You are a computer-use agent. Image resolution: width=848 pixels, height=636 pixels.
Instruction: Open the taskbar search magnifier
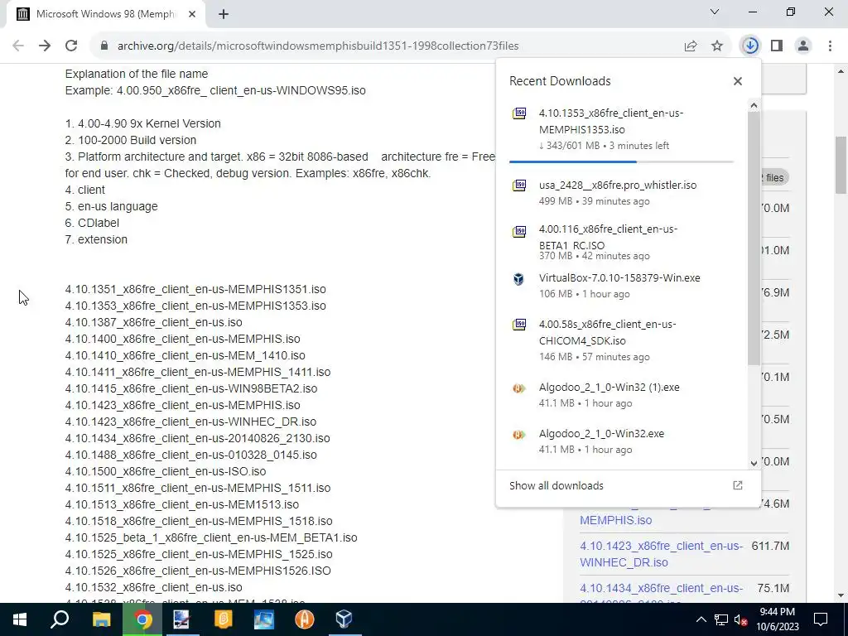pos(60,619)
